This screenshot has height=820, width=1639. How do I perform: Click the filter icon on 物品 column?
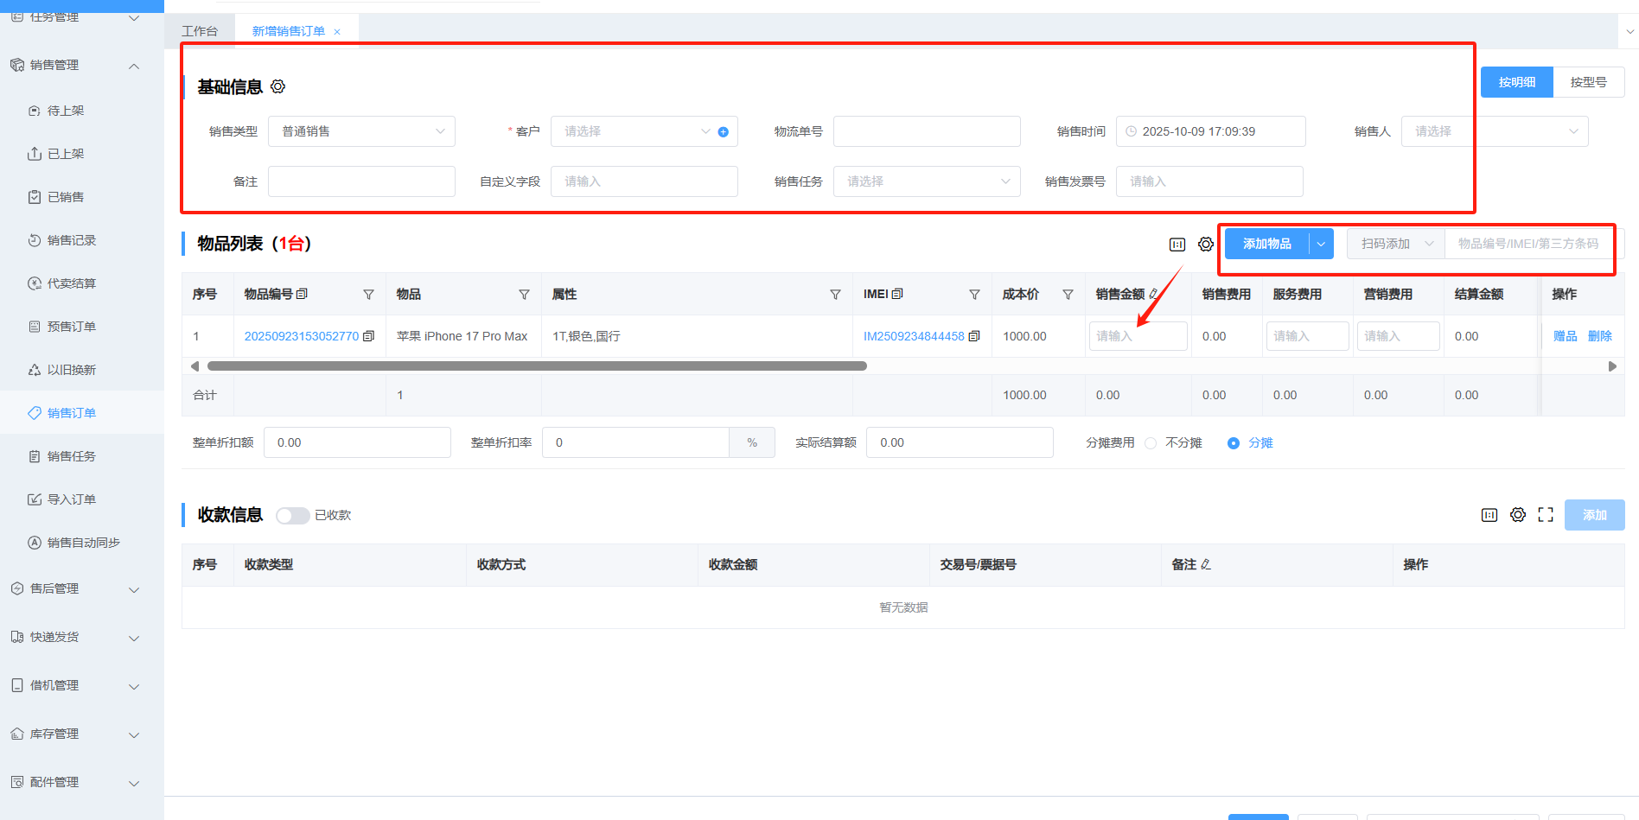[524, 295]
